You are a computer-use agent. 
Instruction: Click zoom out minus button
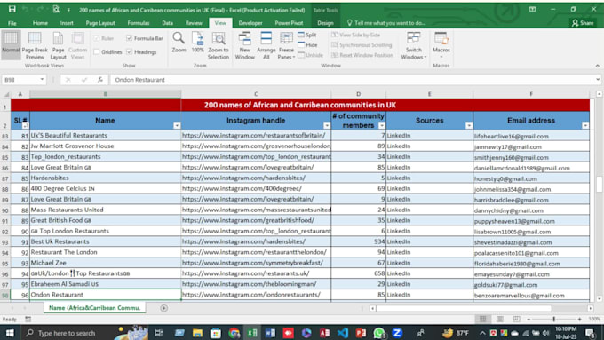[x=528, y=319]
